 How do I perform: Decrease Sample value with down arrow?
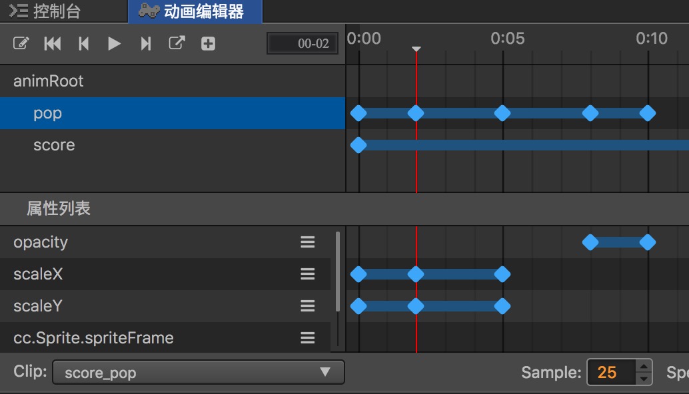(644, 378)
